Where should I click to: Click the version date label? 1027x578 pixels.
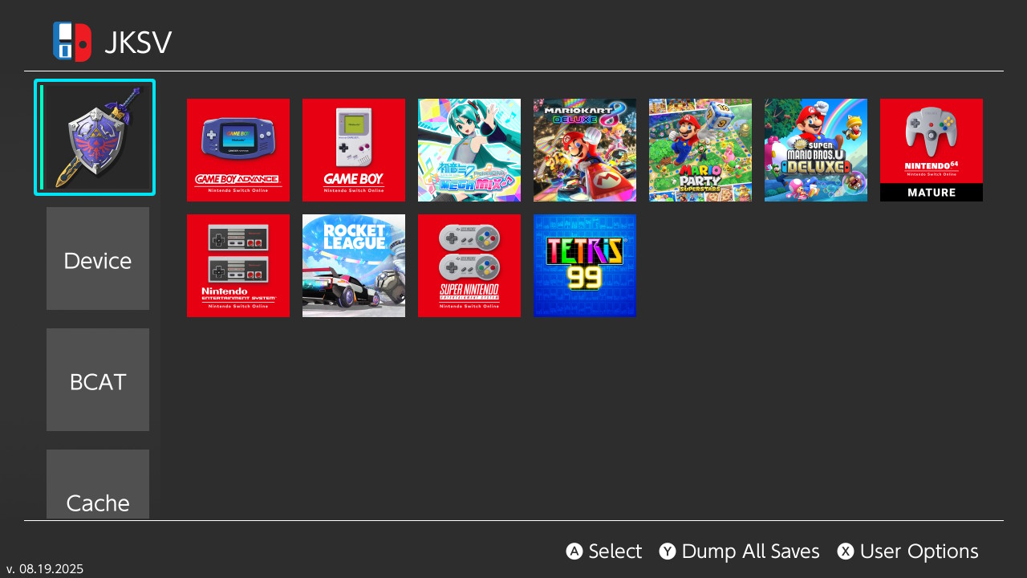(45, 568)
